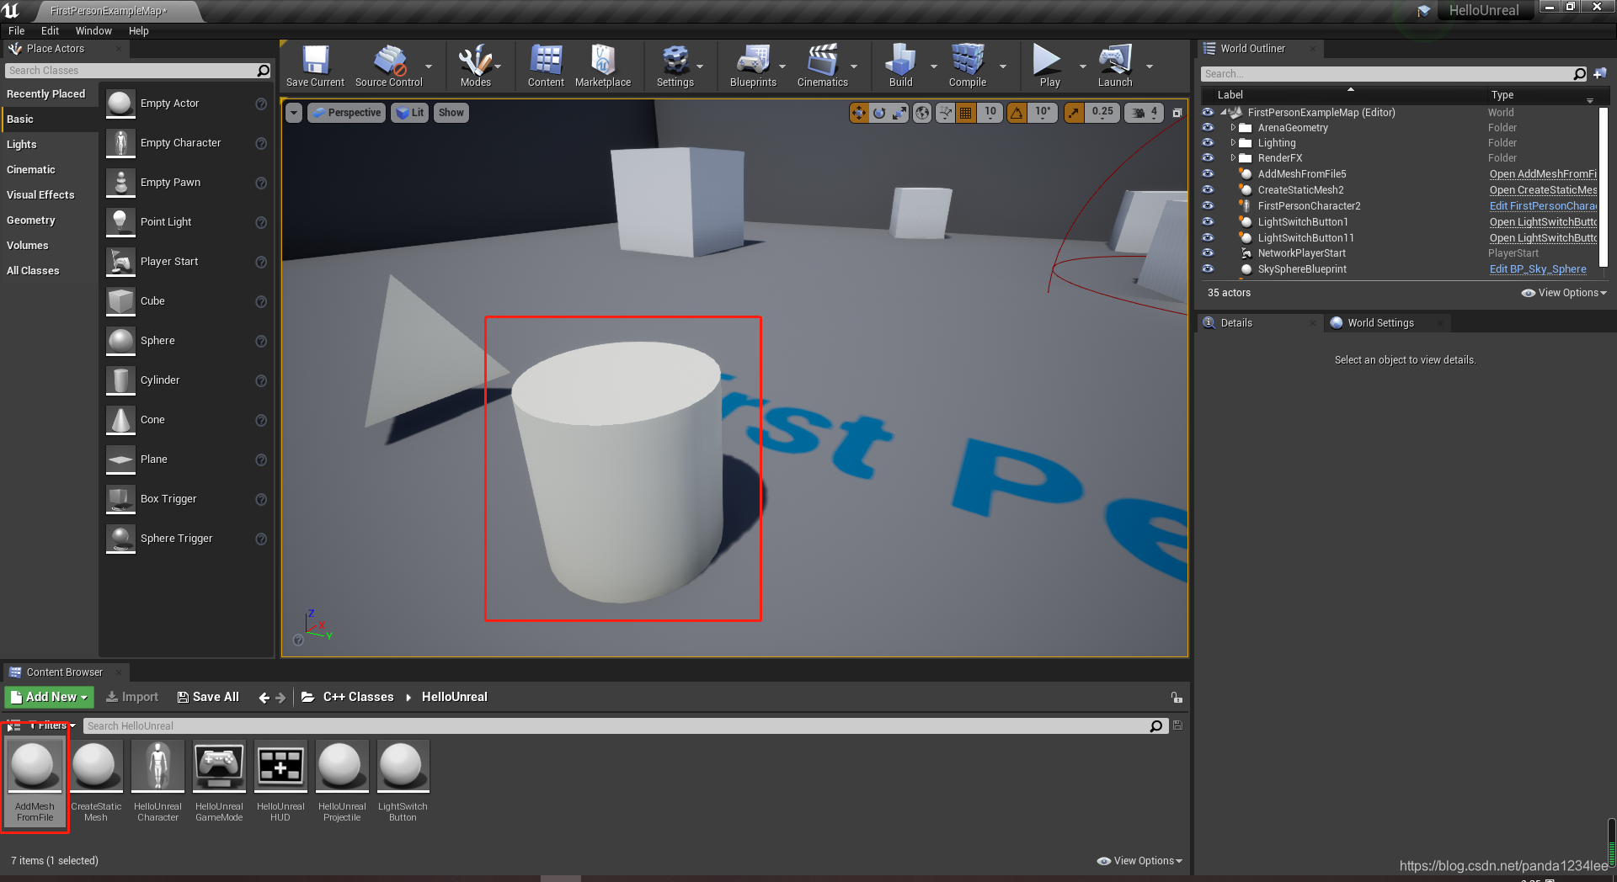This screenshot has height=882, width=1617.
Task: Click the Play toolbar icon
Action: point(1049,66)
